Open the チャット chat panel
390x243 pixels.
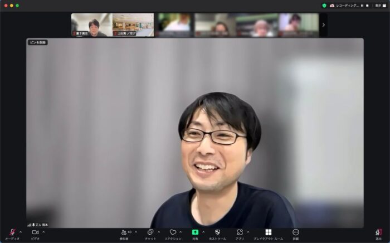[x=150, y=232]
